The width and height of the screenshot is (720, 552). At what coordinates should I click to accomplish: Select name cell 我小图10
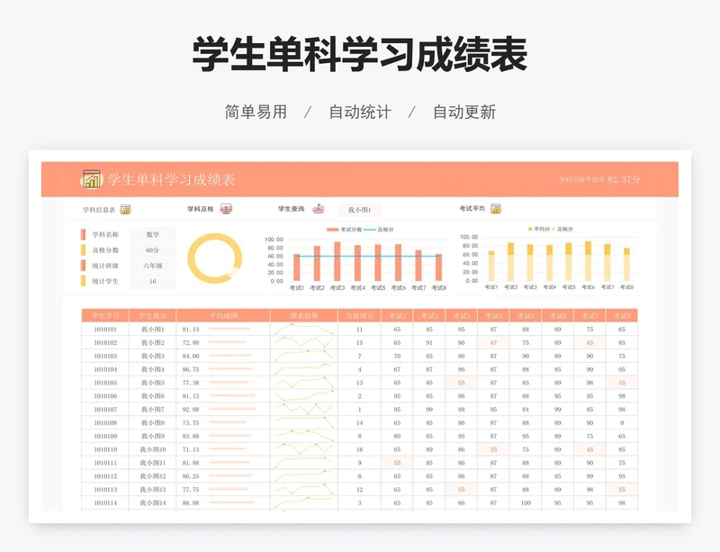tap(152, 449)
